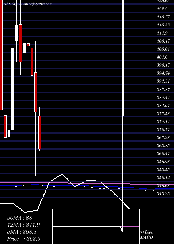Click the 12MA : 371.9 reading
The width and height of the screenshot is (174, 244).
tap(24, 225)
